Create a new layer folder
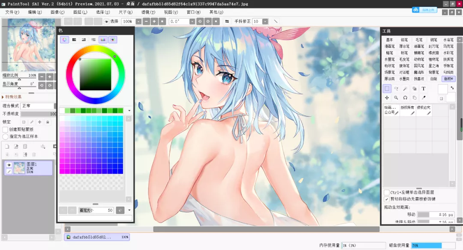Image resolution: width=463 pixels, height=250 pixels. click(x=25, y=146)
